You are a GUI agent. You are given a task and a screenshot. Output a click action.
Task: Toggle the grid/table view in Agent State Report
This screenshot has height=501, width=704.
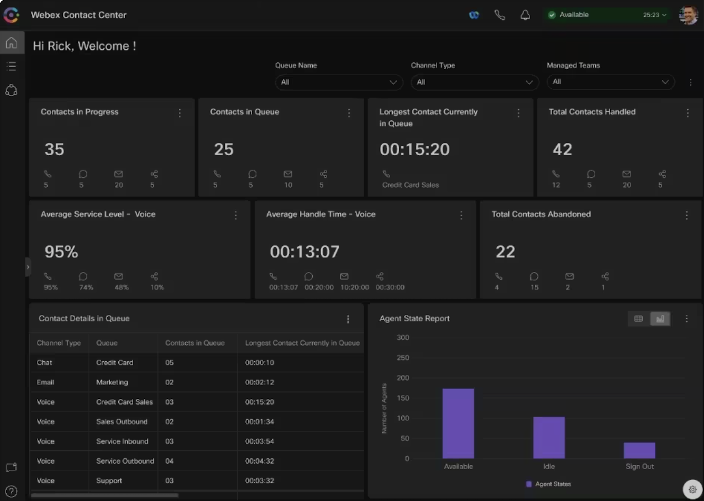(x=639, y=318)
